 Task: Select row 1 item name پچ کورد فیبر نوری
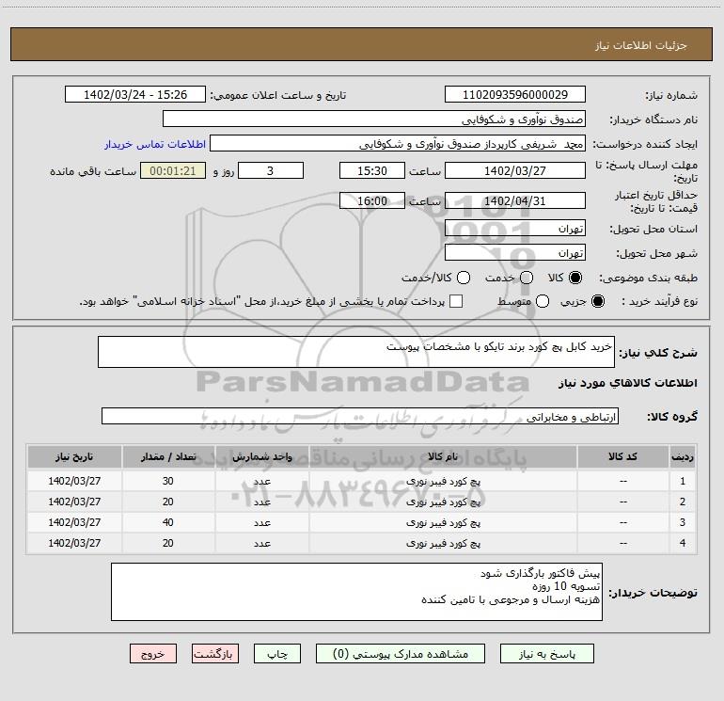(443, 481)
